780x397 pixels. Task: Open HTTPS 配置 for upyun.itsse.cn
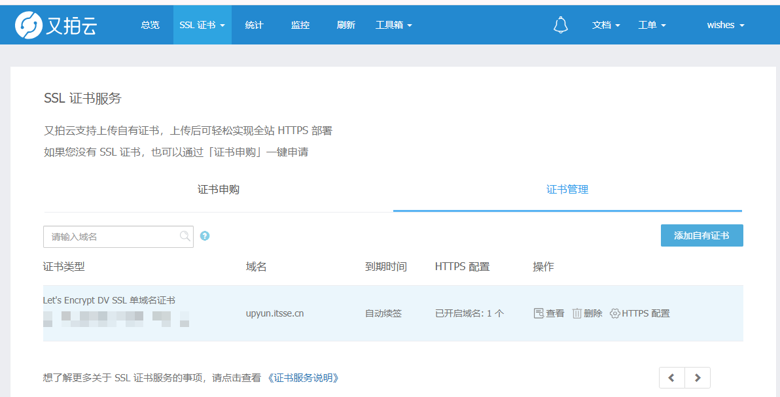(640, 313)
